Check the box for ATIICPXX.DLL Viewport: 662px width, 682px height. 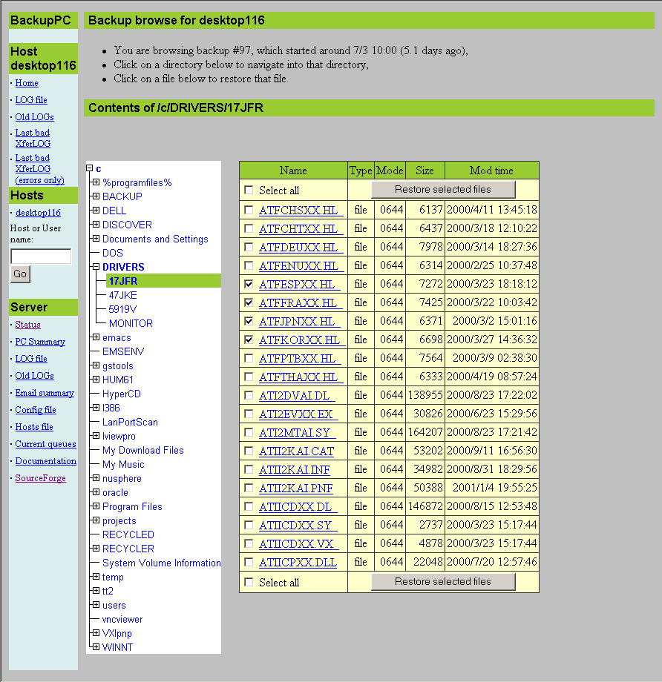tap(249, 563)
